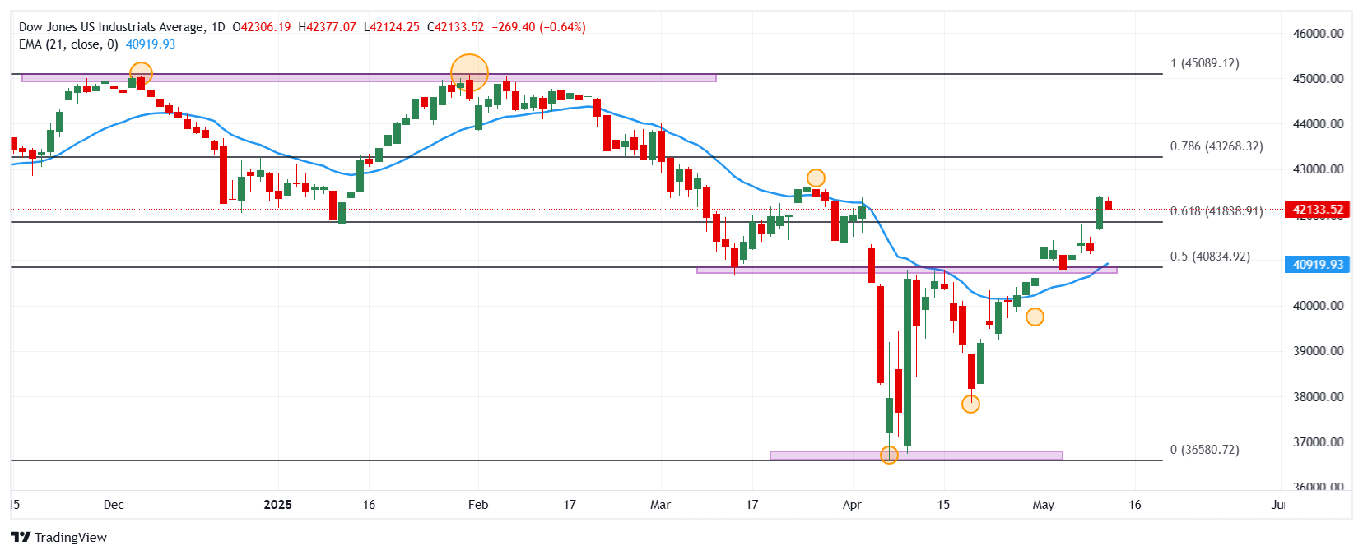This screenshot has width=1363, height=555.
Task: Select the Dow Jones US Industrials Average title
Action: tap(112, 27)
